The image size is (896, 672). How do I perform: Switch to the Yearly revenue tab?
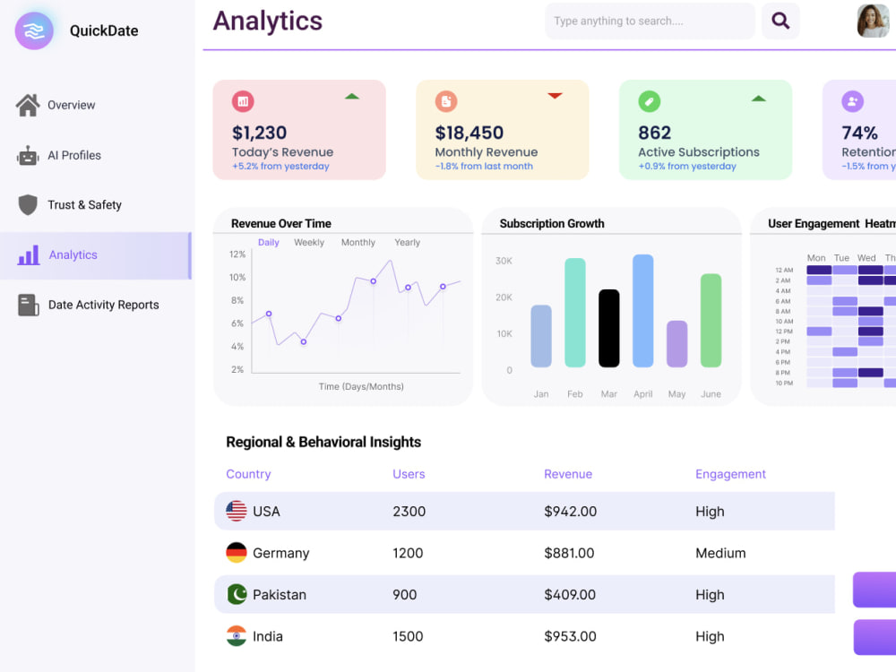click(x=408, y=242)
